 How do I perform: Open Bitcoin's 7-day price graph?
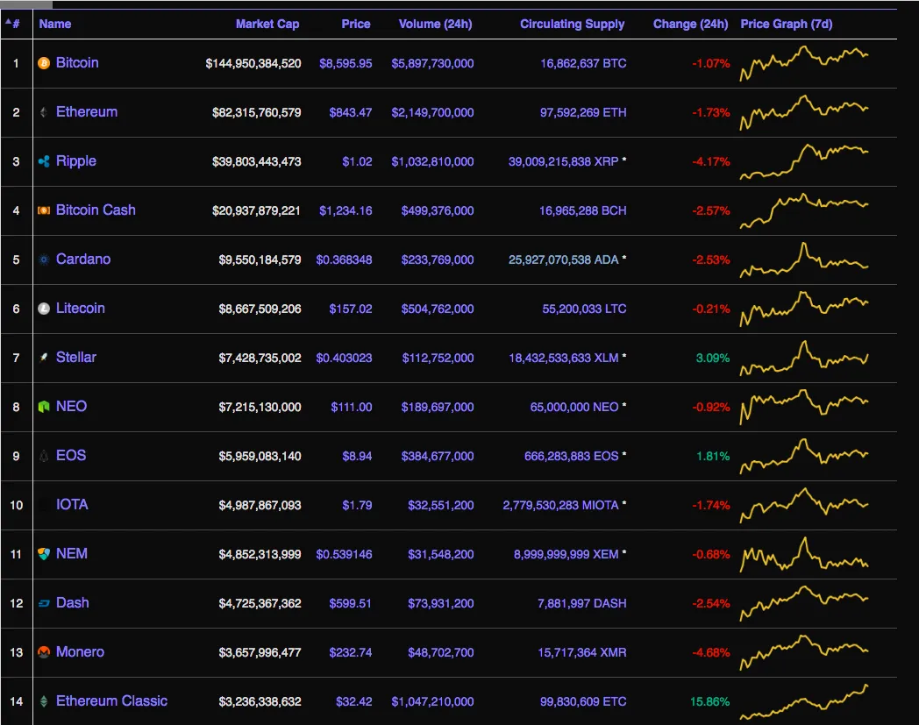pos(804,63)
